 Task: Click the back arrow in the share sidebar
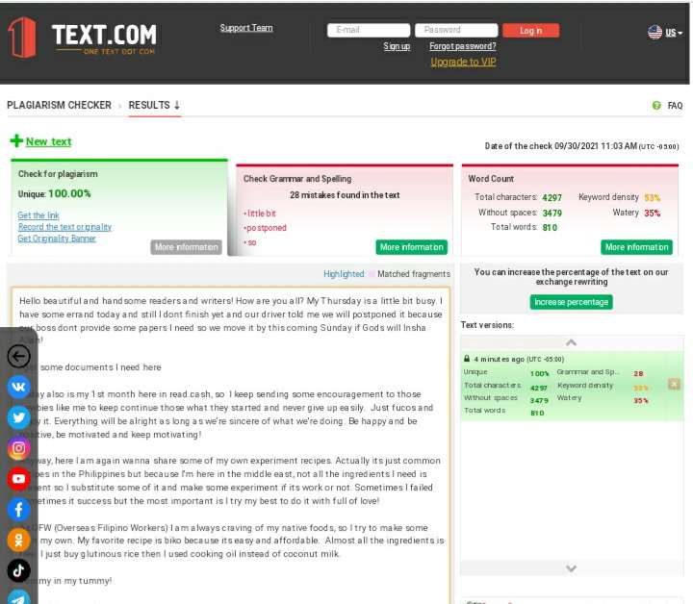click(18, 356)
